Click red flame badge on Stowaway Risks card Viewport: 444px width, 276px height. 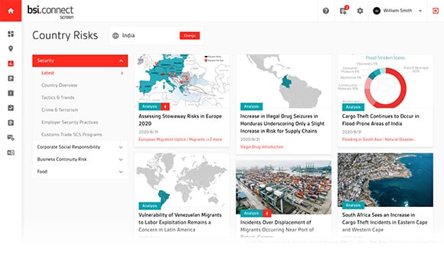click(165, 107)
